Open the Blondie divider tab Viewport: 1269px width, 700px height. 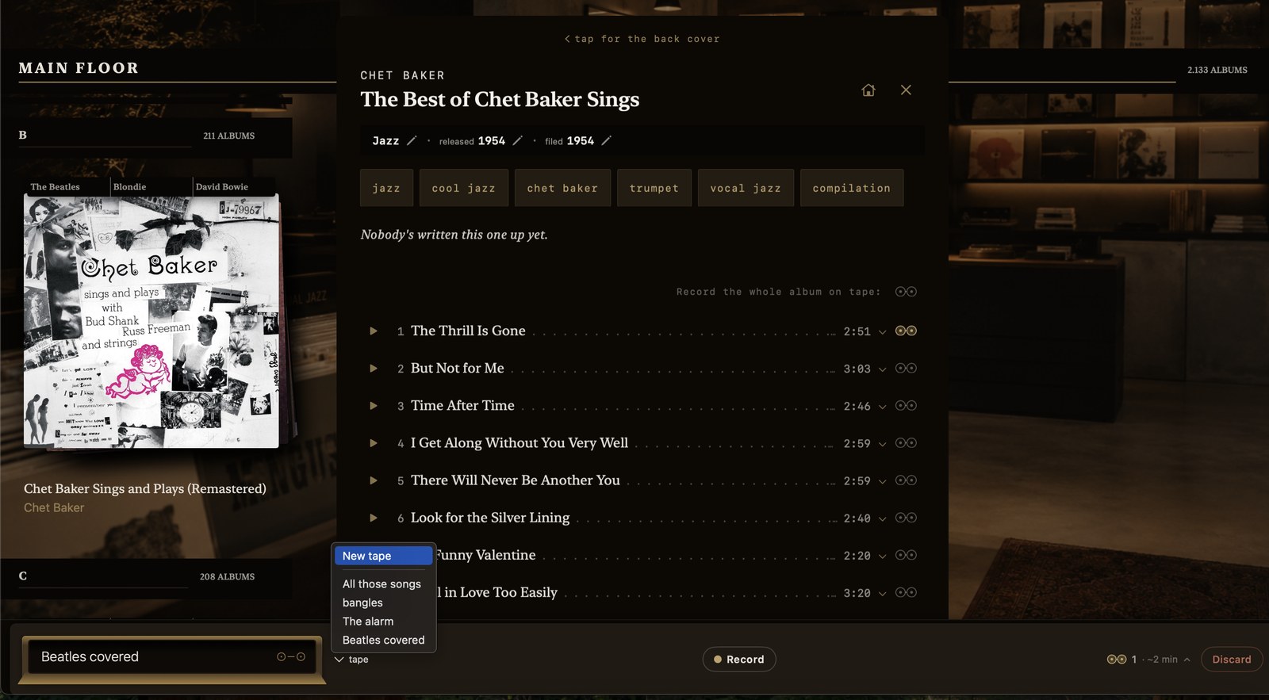coord(151,187)
